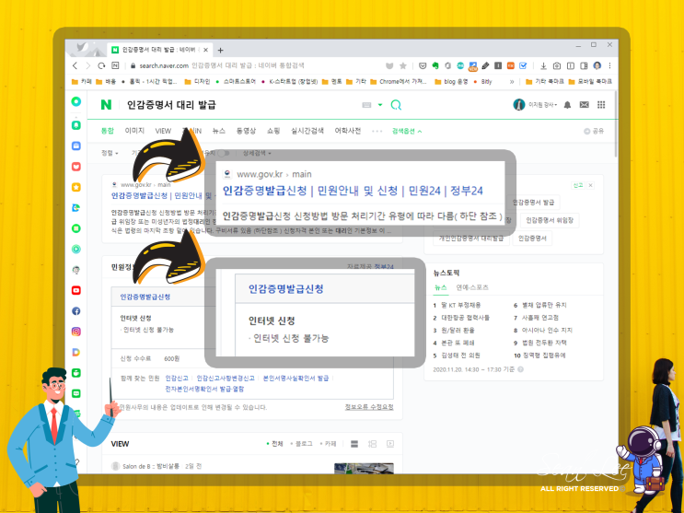Open the blog 운영 bookmark folder
This screenshot has width=684, height=513.
pos(451,82)
